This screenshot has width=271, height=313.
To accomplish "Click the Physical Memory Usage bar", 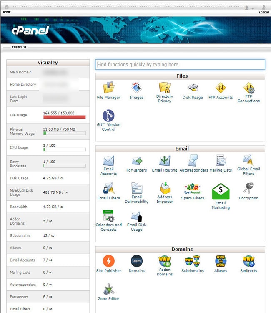I will (65, 133).
